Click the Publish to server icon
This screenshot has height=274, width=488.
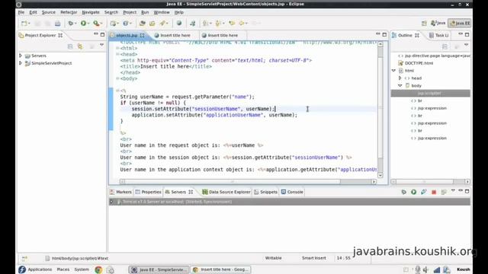coord(444,193)
